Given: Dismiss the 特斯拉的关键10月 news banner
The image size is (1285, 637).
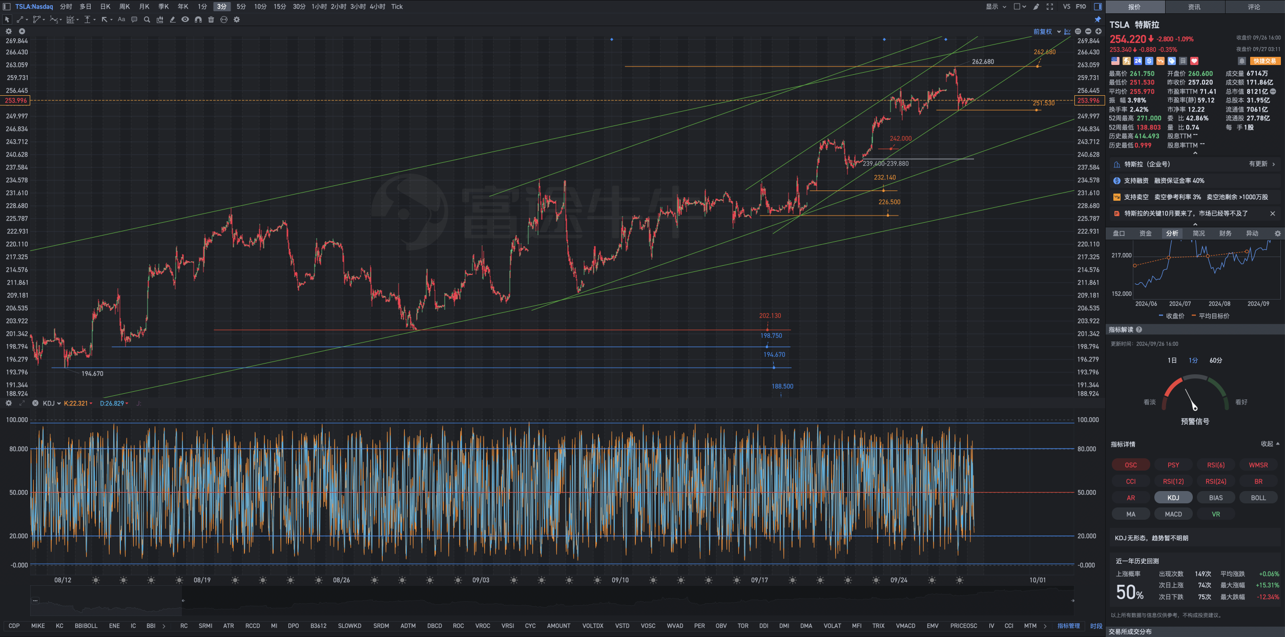Looking at the screenshot, I should (x=1273, y=214).
